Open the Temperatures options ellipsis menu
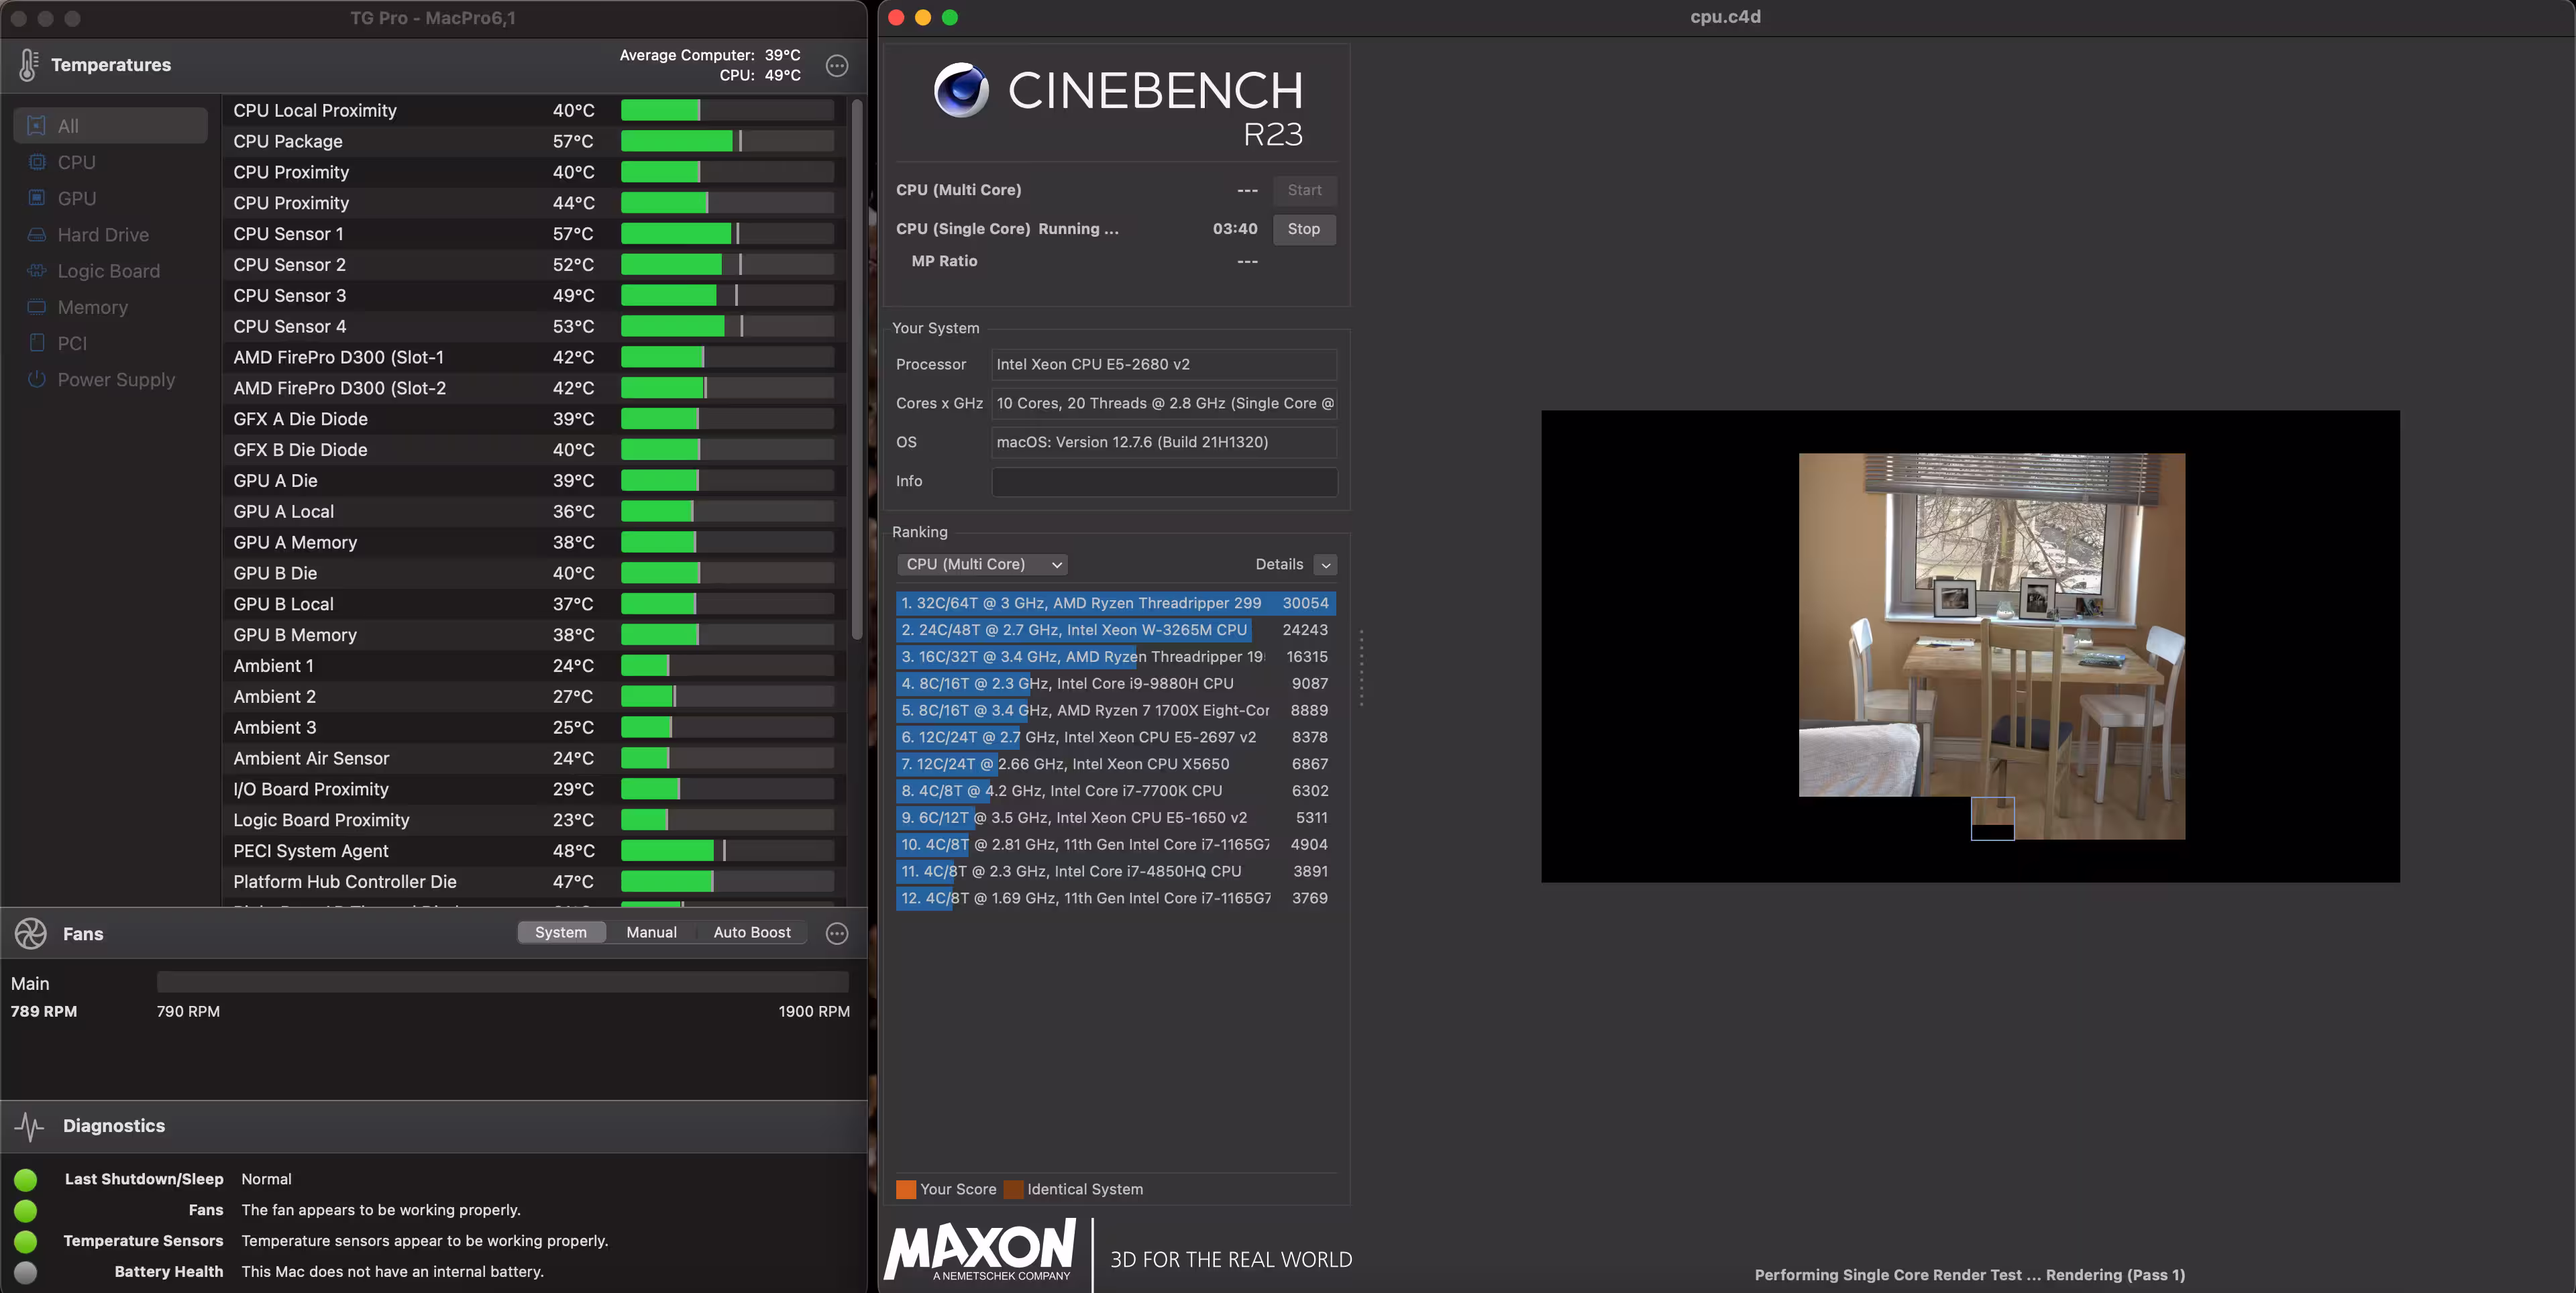The width and height of the screenshot is (2576, 1293). [x=837, y=66]
